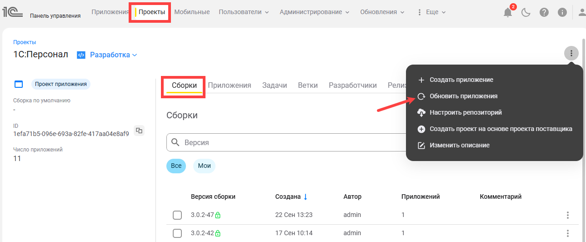Image resolution: width=586 pixels, height=242 pixels.
Task: Click the Проекты breadcrumb link
Action: pos(25,42)
